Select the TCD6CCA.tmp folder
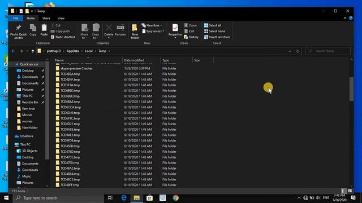The image size is (362, 203). (70, 107)
